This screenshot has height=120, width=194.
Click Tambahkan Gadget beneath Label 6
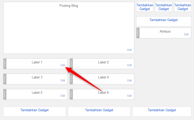point(99,110)
